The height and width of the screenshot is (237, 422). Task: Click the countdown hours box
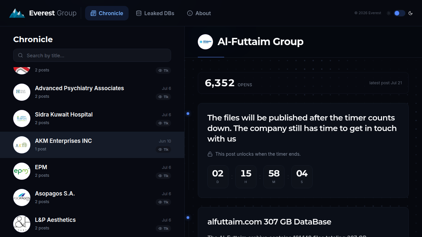click(246, 177)
